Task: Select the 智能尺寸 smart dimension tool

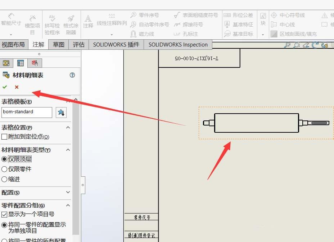Action: [11, 22]
